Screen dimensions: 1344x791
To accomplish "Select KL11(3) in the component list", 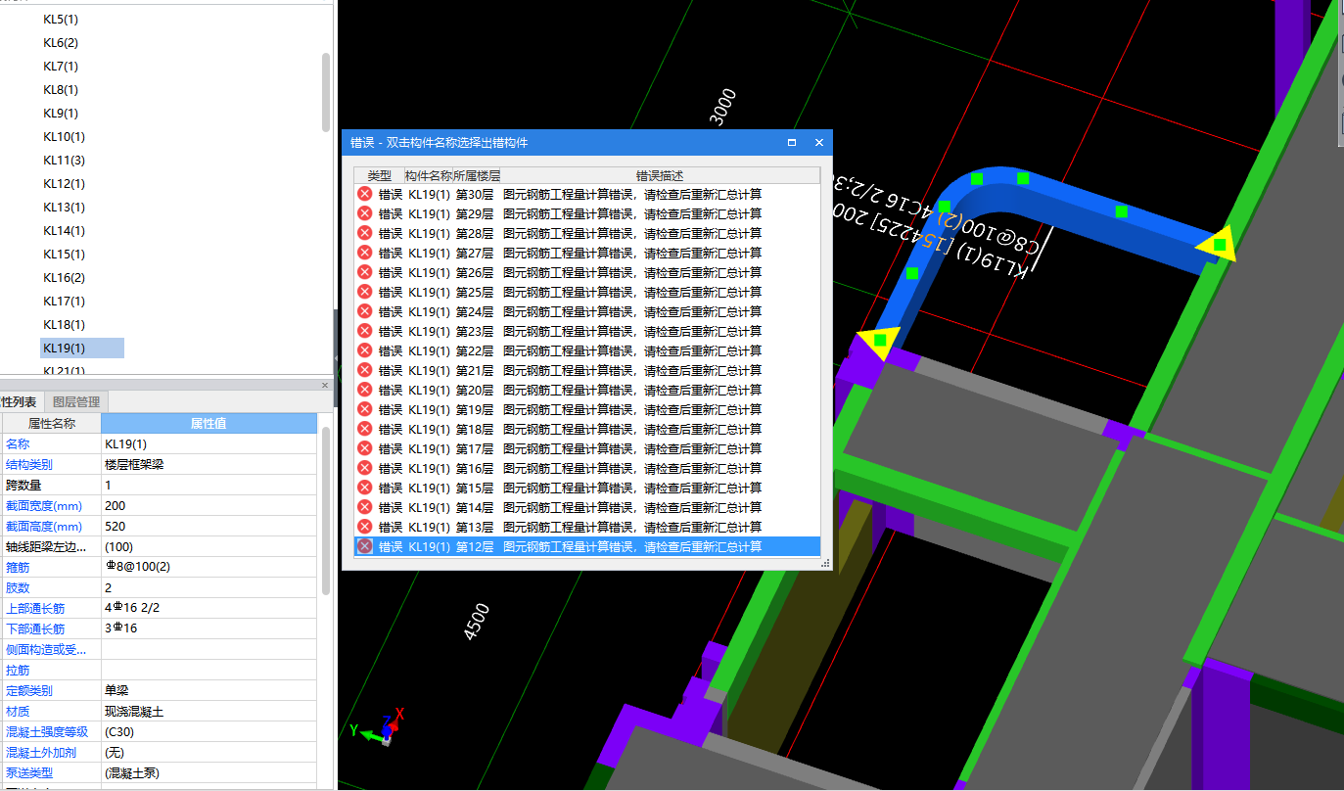I will (x=64, y=161).
